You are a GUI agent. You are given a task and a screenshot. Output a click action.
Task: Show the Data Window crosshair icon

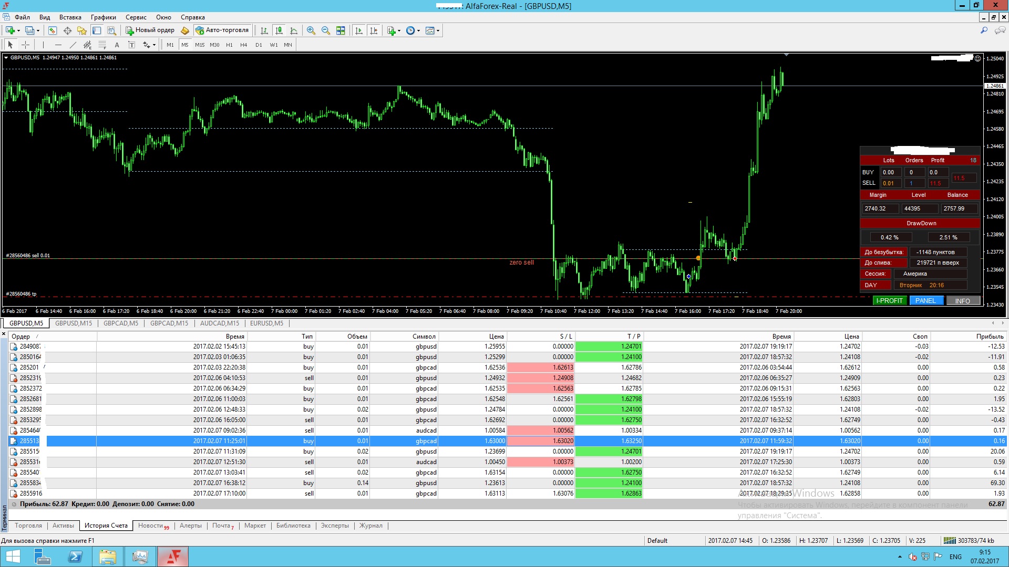(x=67, y=30)
